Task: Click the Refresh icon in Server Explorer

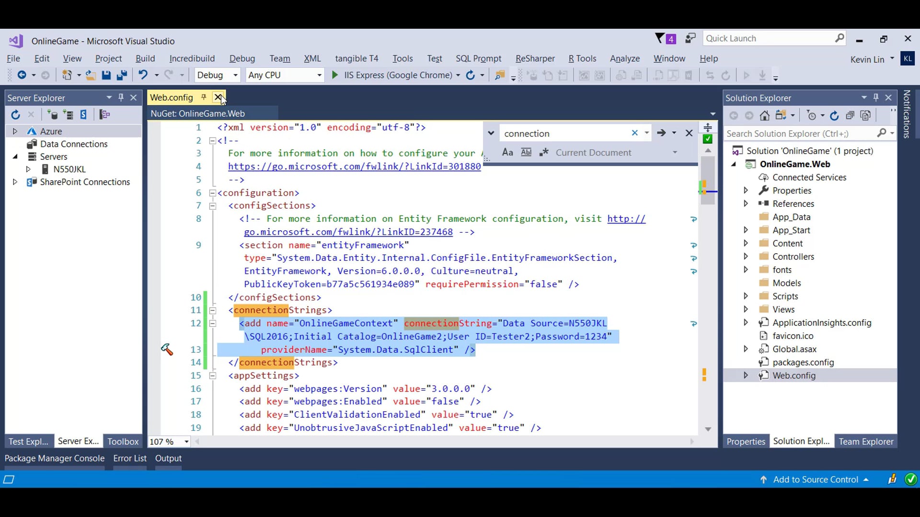Action: point(15,115)
